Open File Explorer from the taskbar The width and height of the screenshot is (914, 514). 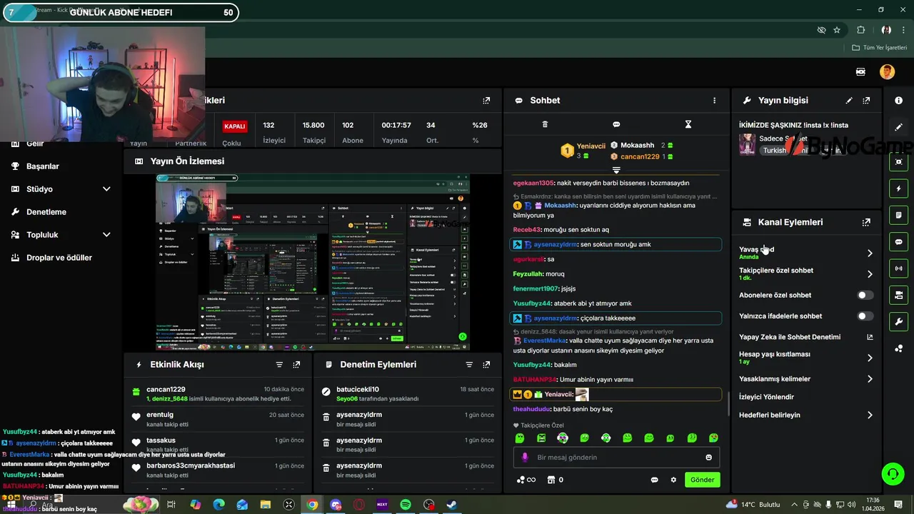click(x=265, y=505)
